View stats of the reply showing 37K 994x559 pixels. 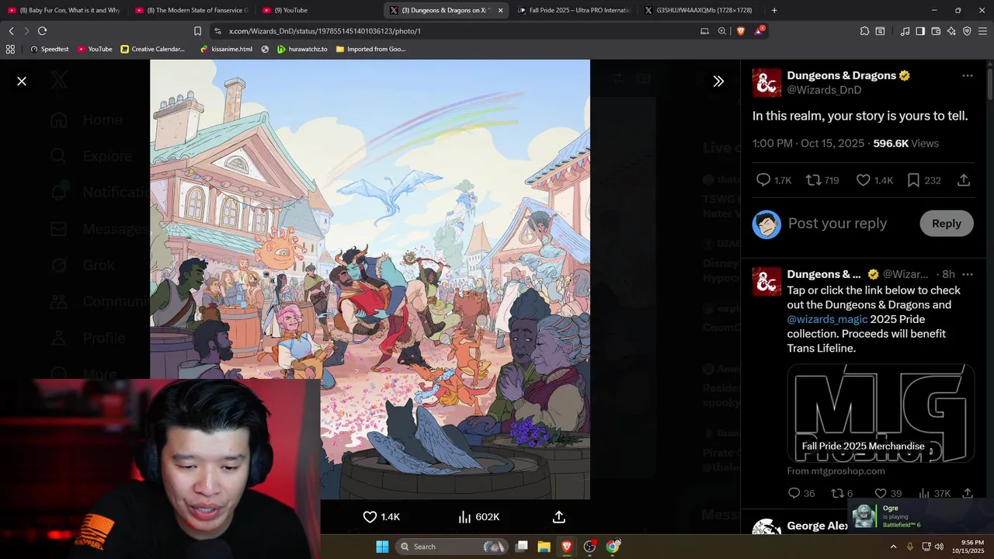click(x=934, y=493)
